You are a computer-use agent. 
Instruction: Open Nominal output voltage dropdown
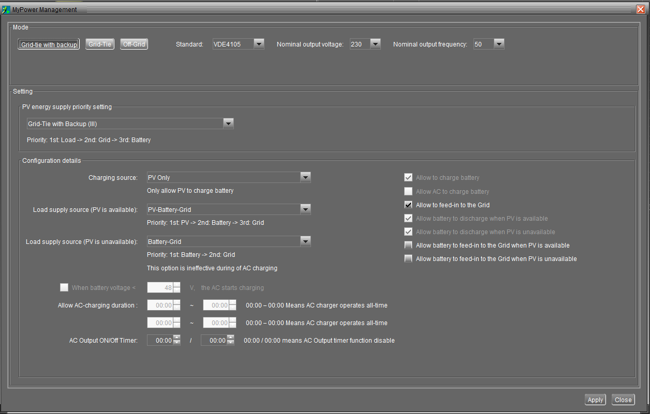[375, 44]
